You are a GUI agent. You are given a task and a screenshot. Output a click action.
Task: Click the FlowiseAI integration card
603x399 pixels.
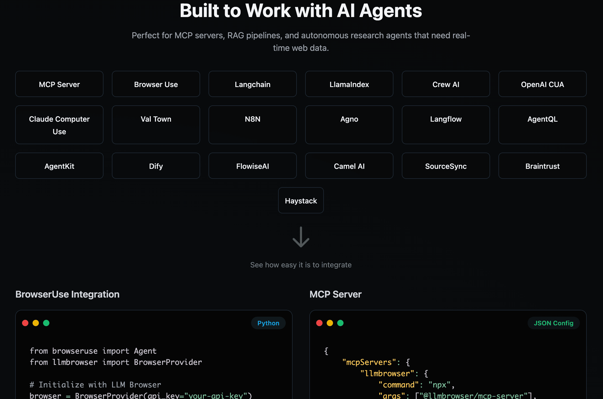[253, 166]
